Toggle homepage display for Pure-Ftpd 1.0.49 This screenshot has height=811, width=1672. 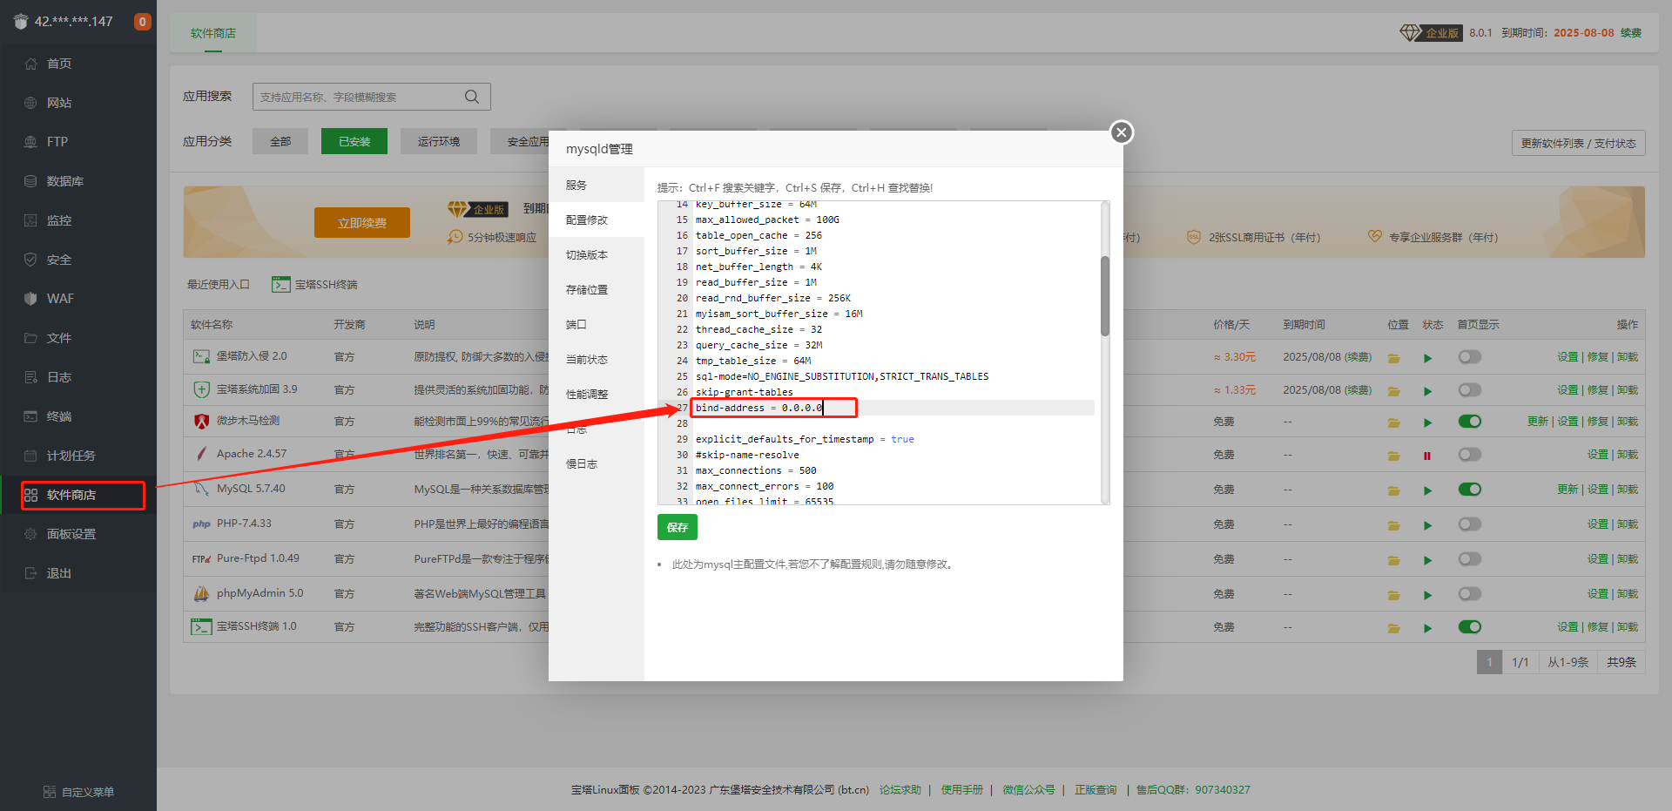coord(1470,559)
